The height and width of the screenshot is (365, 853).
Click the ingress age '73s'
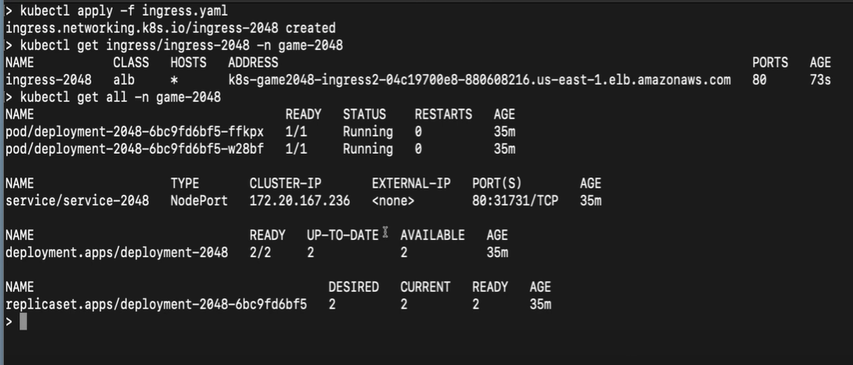tap(821, 81)
